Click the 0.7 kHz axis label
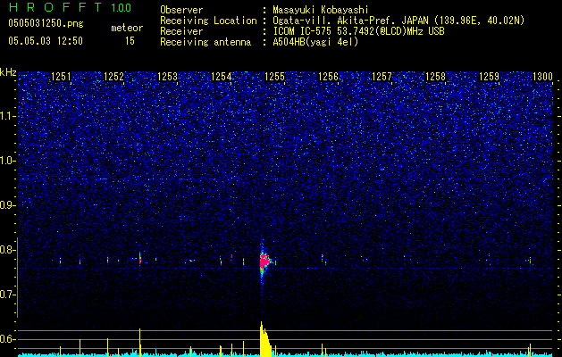 [8, 295]
